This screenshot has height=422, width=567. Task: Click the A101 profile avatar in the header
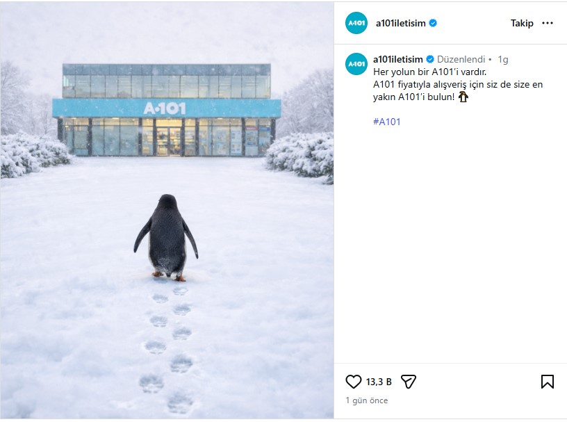click(x=356, y=23)
